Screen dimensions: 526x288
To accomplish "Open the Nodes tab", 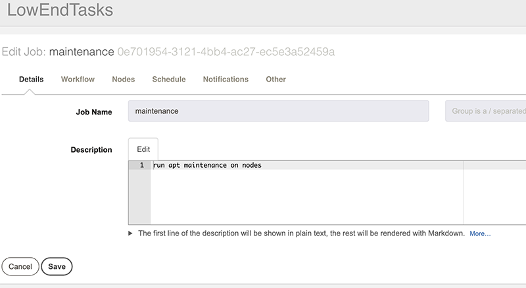I will point(124,80).
